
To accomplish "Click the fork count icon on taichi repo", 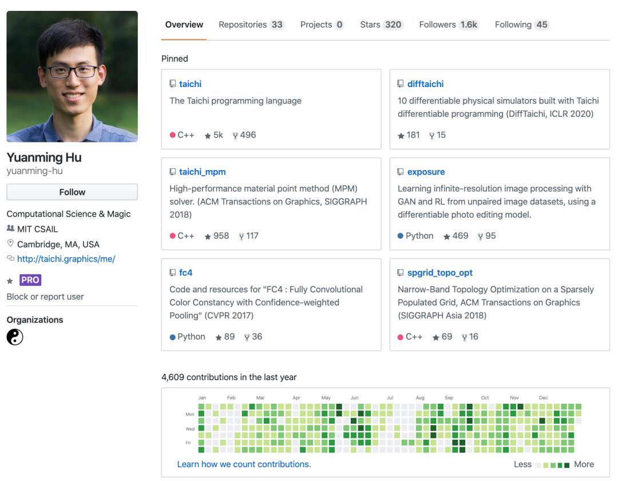I will point(235,136).
